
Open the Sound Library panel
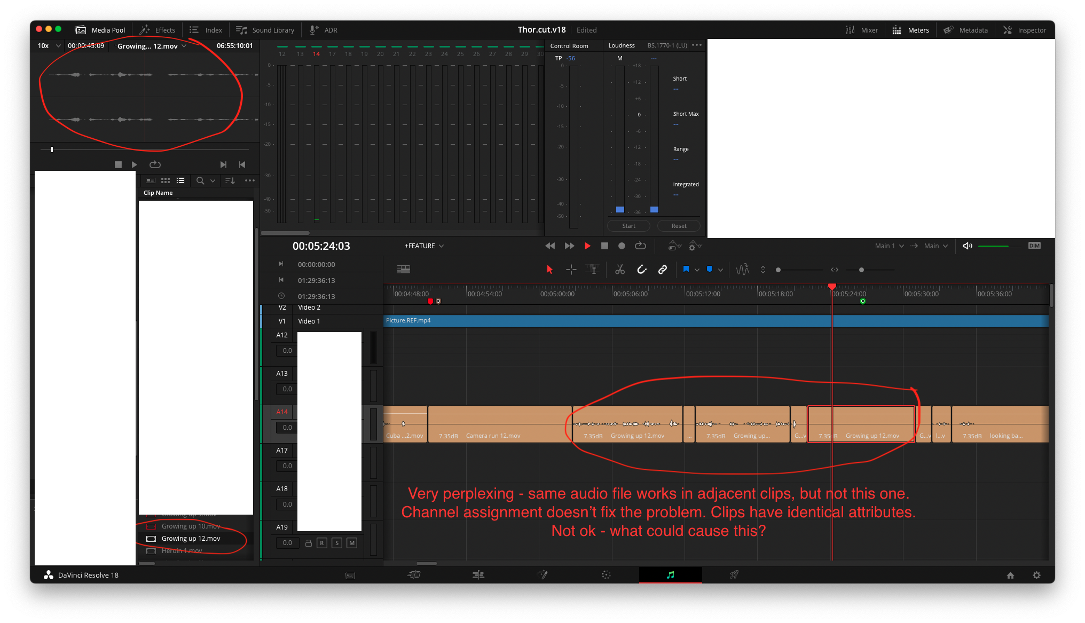(265, 30)
